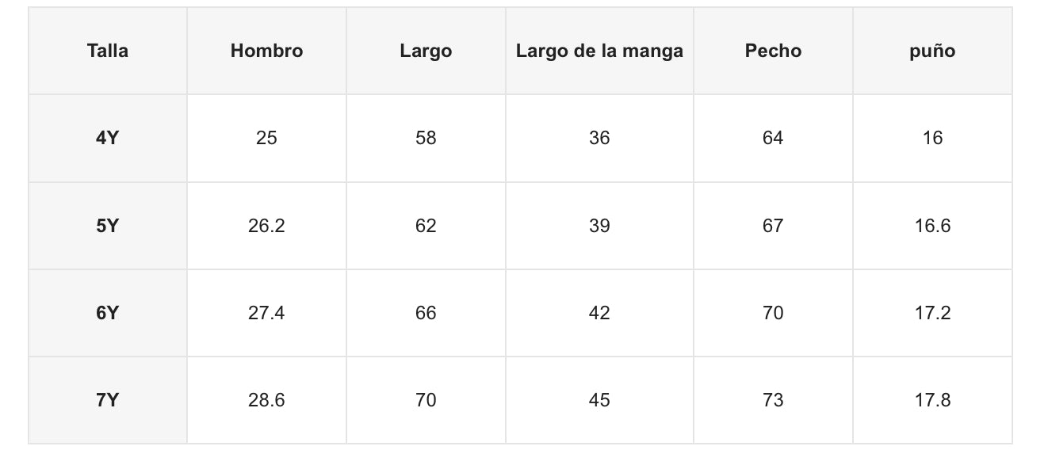Click the Talla column header

(108, 51)
